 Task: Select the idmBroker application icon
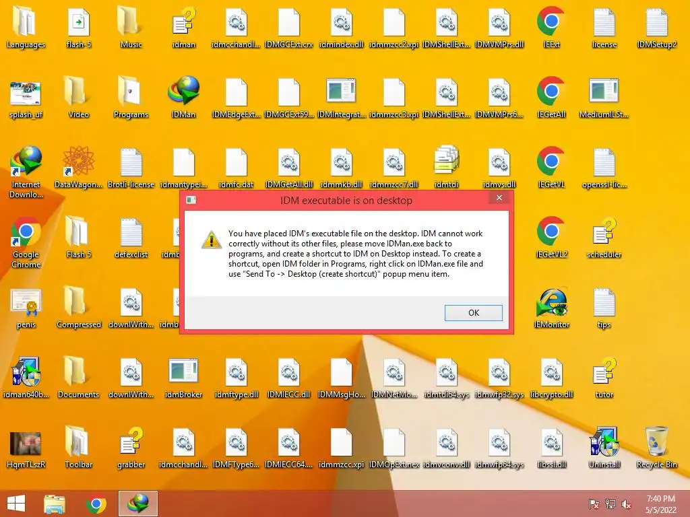tap(183, 371)
